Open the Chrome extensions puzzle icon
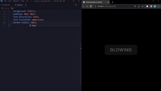Viewport: 161px width, 91px height. tap(147, 6)
